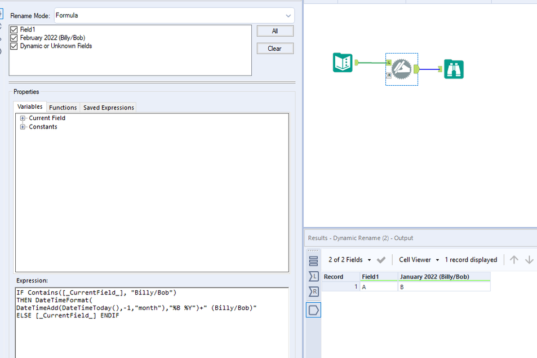Click the results panel drag grip

[x=313, y=250]
